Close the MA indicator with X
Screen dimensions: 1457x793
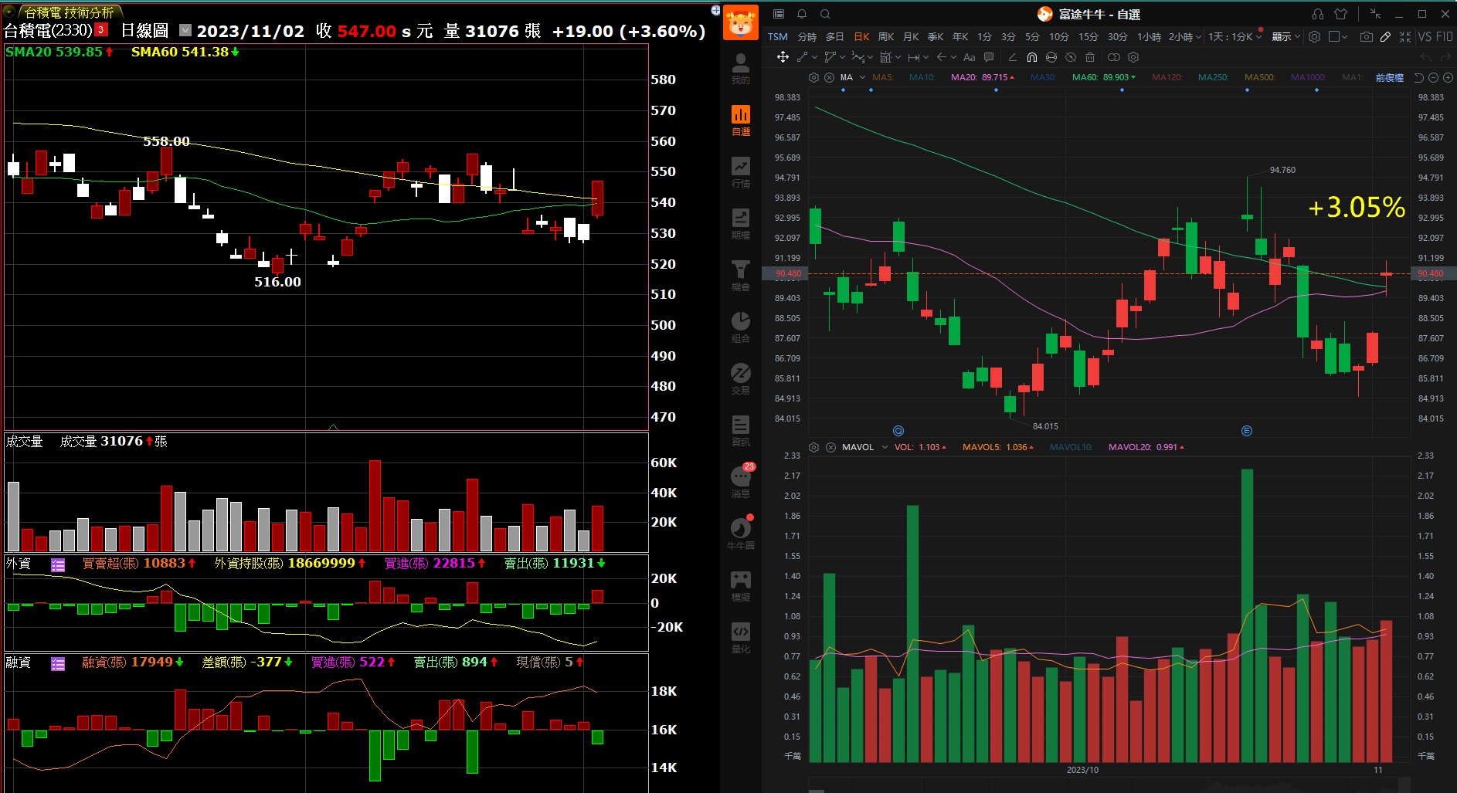point(829,77)
